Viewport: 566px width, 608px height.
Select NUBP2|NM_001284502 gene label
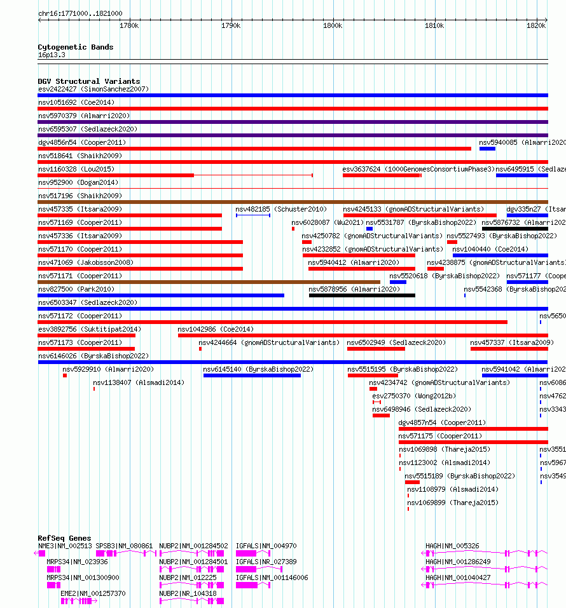click(194, 546)
